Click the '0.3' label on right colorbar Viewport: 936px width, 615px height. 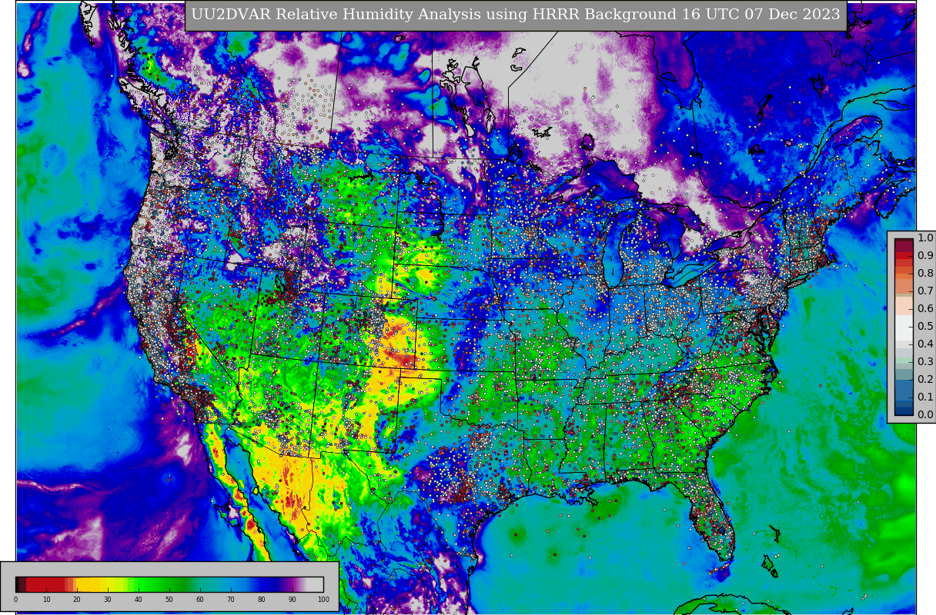pyautogui.click(x=925, y=361)
